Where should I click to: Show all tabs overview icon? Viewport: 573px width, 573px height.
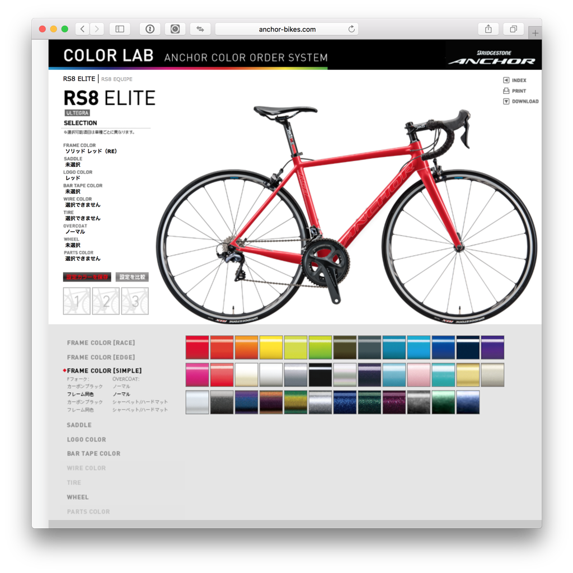coord(514,29)
